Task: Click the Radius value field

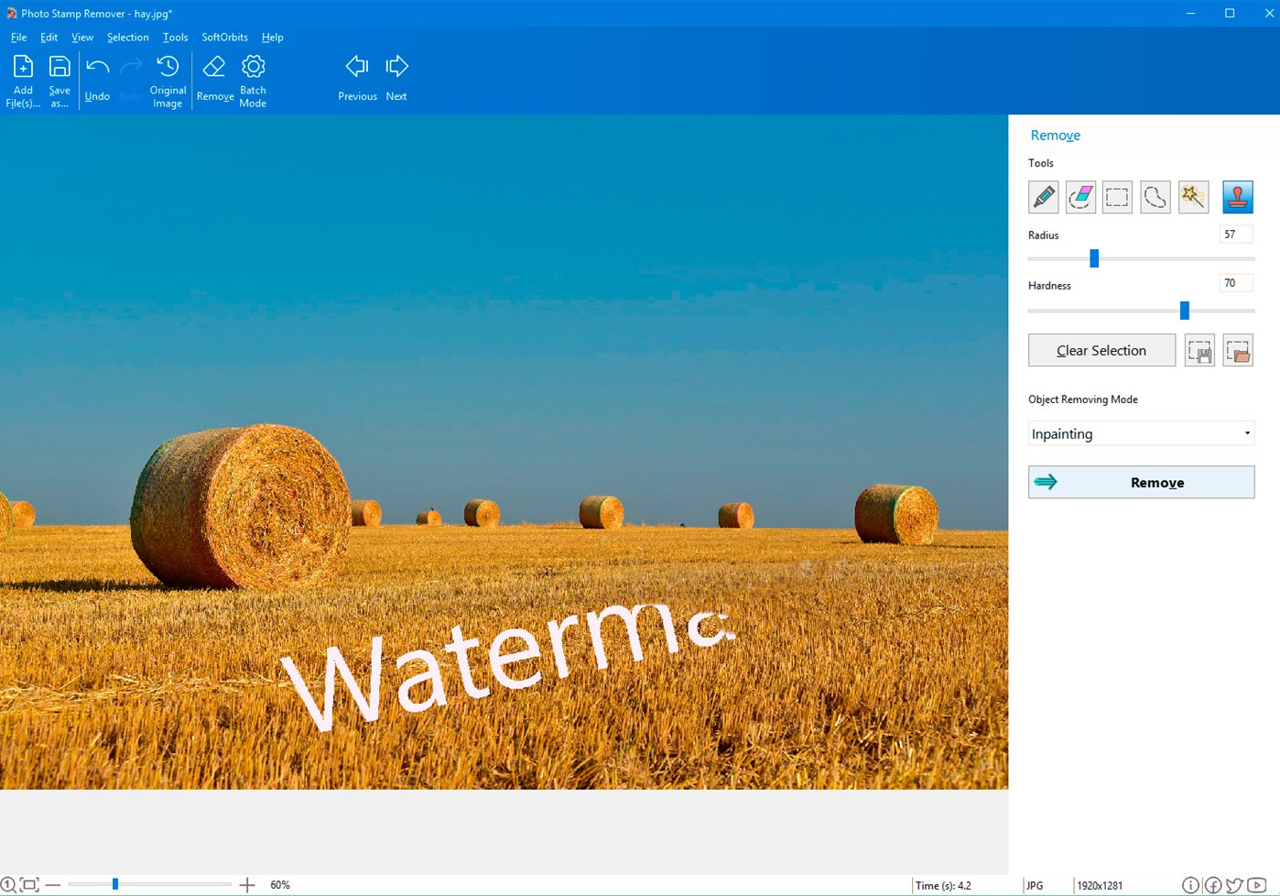Action: (x=1235, y=235)
